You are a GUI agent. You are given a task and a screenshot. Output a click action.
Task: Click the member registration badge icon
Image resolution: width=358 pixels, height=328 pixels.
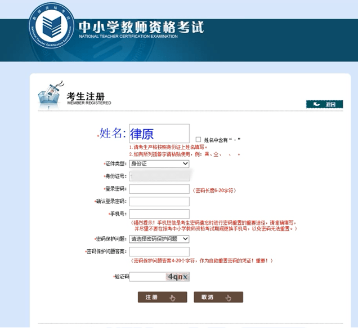[x=51, y=96]
